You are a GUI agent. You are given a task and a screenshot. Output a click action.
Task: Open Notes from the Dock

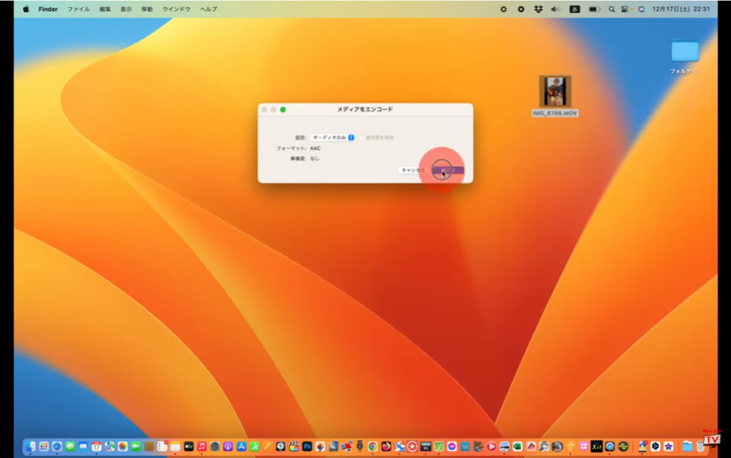[175, 446]
